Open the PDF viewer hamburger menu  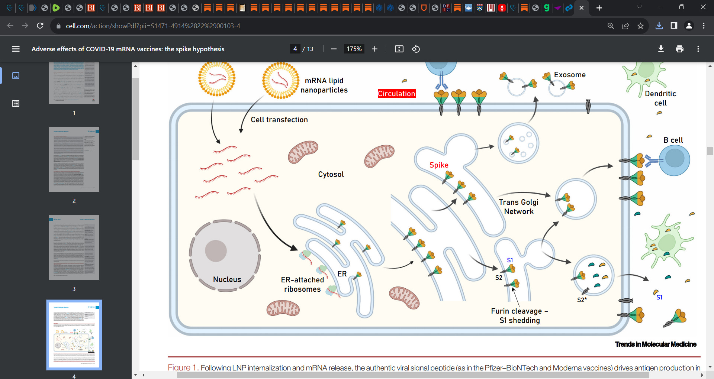click(16, 49)
